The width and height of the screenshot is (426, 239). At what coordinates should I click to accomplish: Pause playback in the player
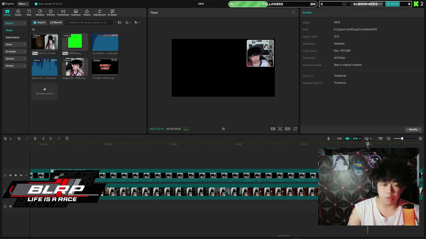pyautogui.click(x=223, y=129)
